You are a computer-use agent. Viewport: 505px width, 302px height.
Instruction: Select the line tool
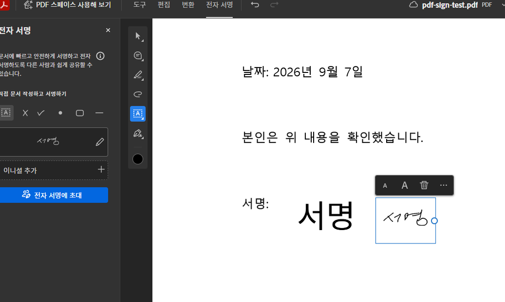[x=99, y=113]
